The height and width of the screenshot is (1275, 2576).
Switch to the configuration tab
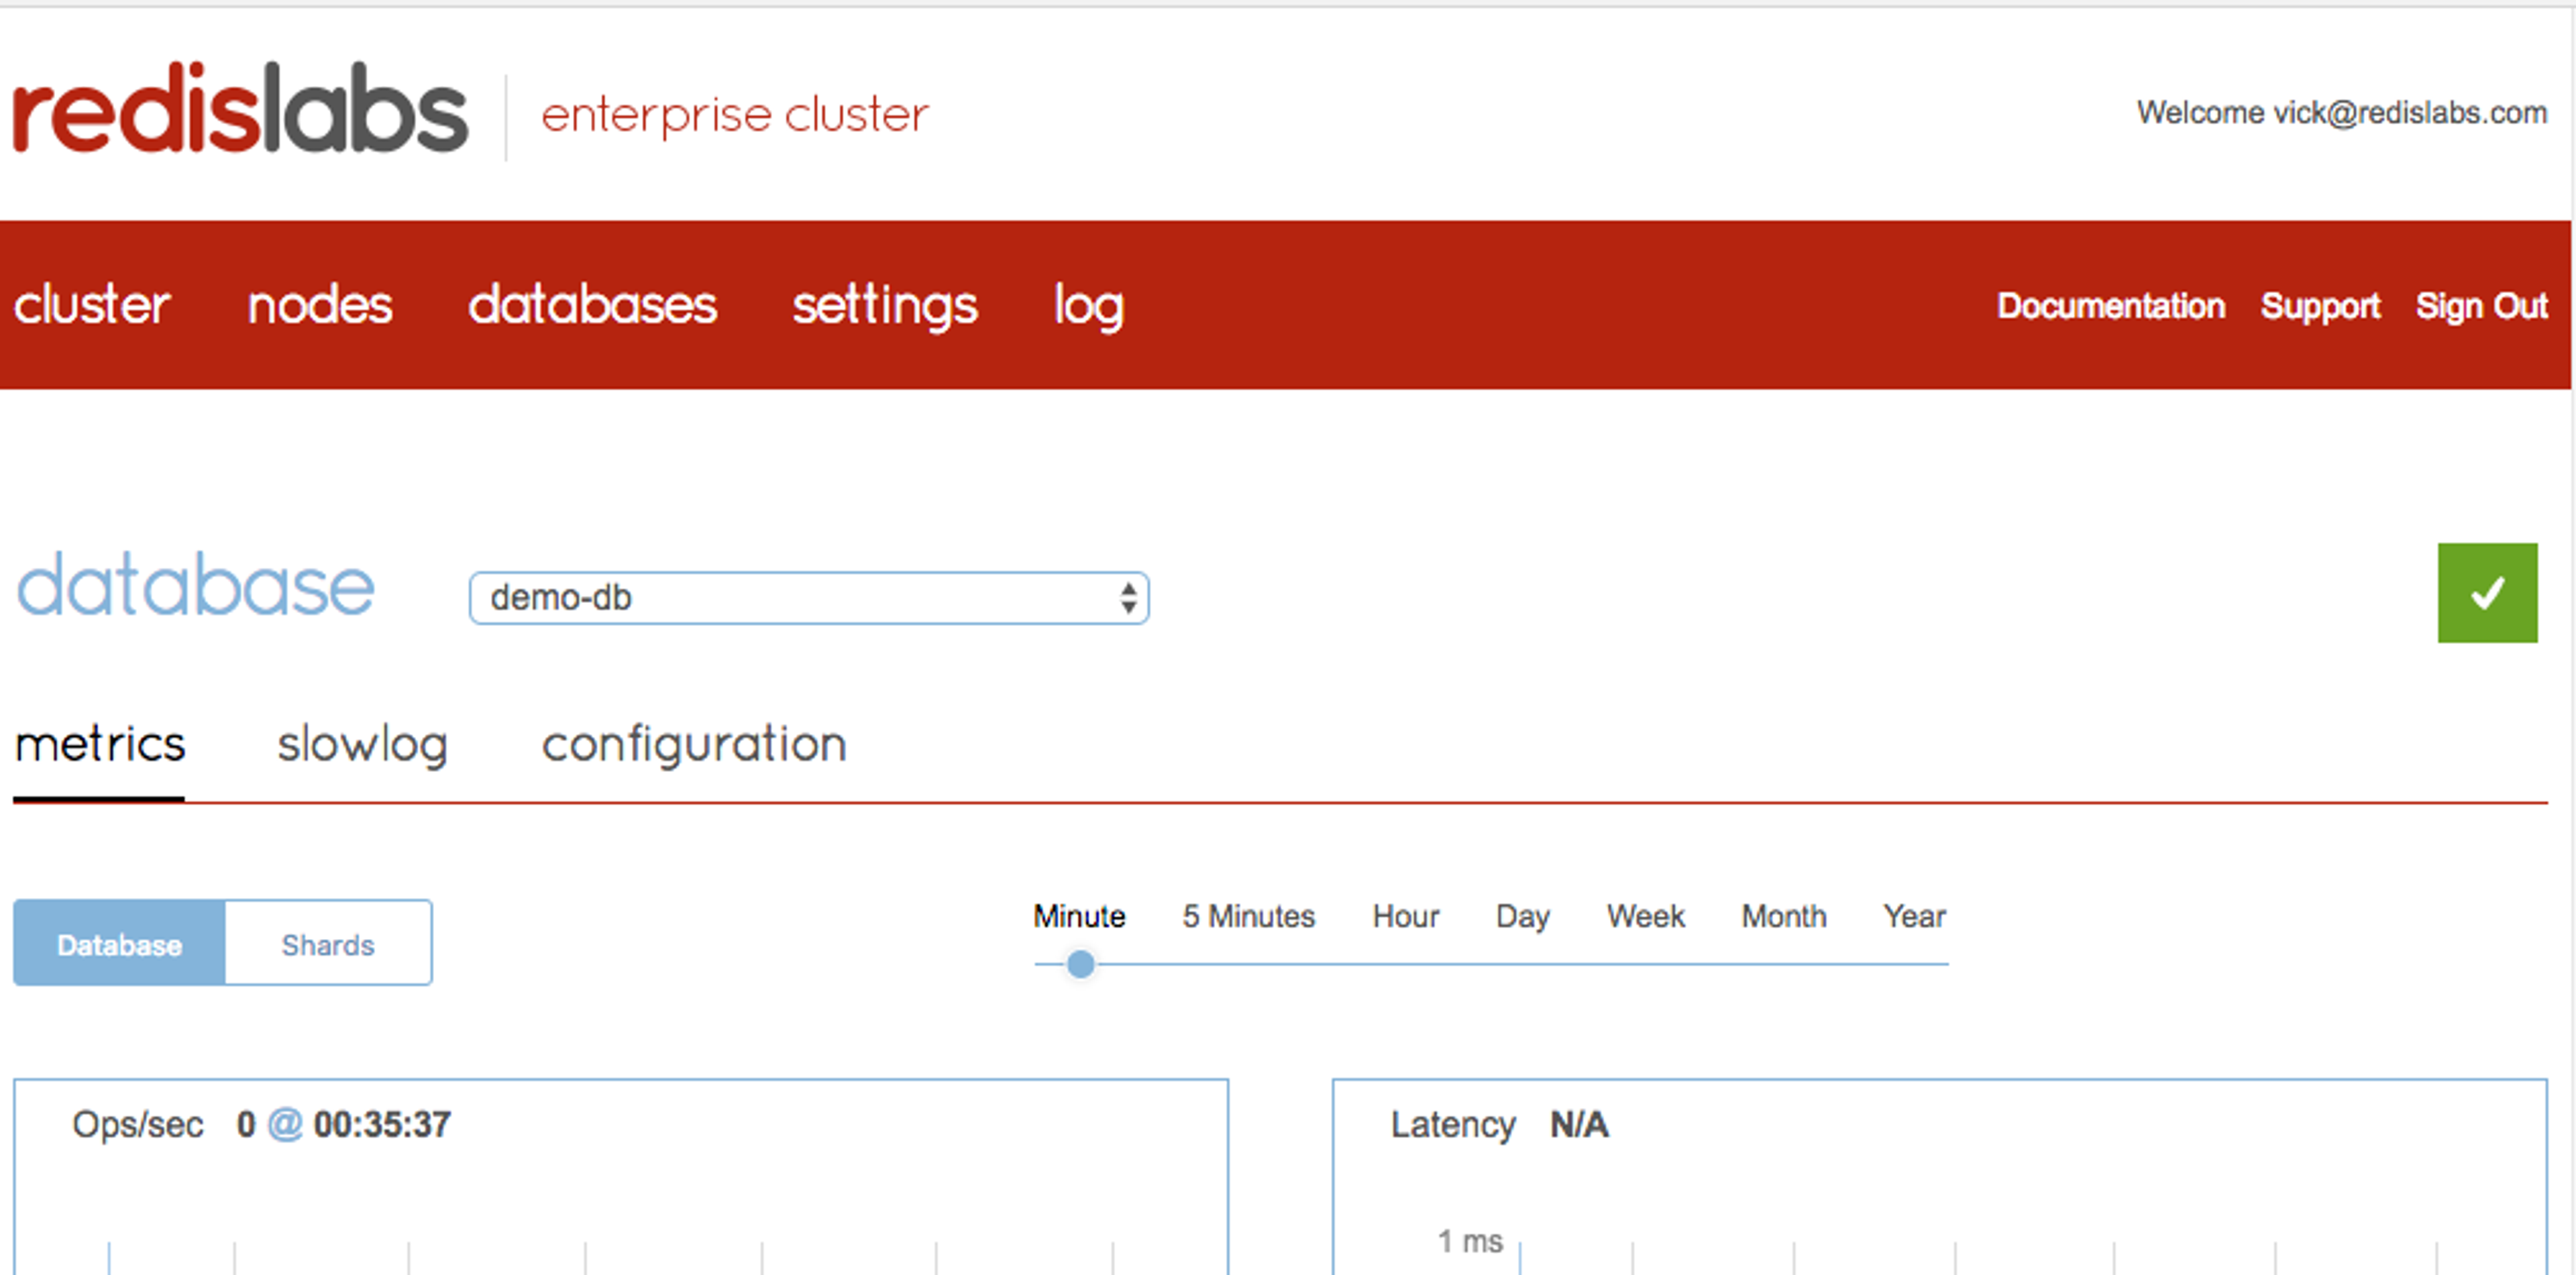694,744
